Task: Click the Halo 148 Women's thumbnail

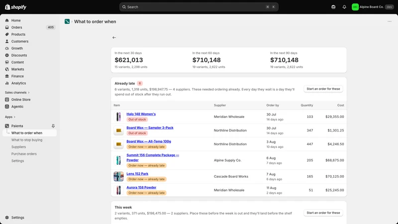Action: [x=118, y=117]
